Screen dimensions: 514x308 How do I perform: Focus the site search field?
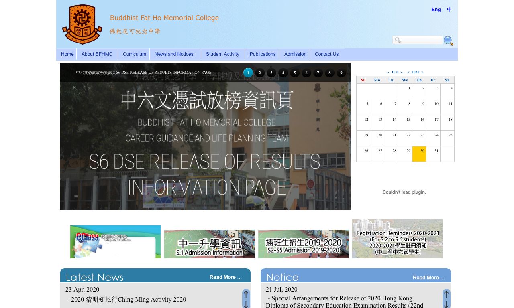coord(418,40)
